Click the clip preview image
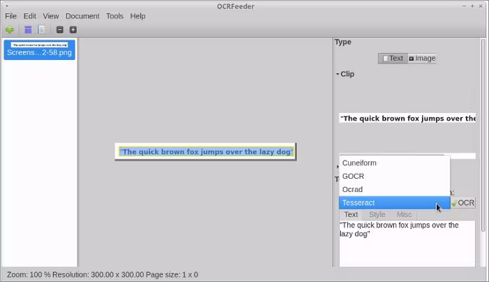This screenshot has height=282, width=489. tap(407, 119)
